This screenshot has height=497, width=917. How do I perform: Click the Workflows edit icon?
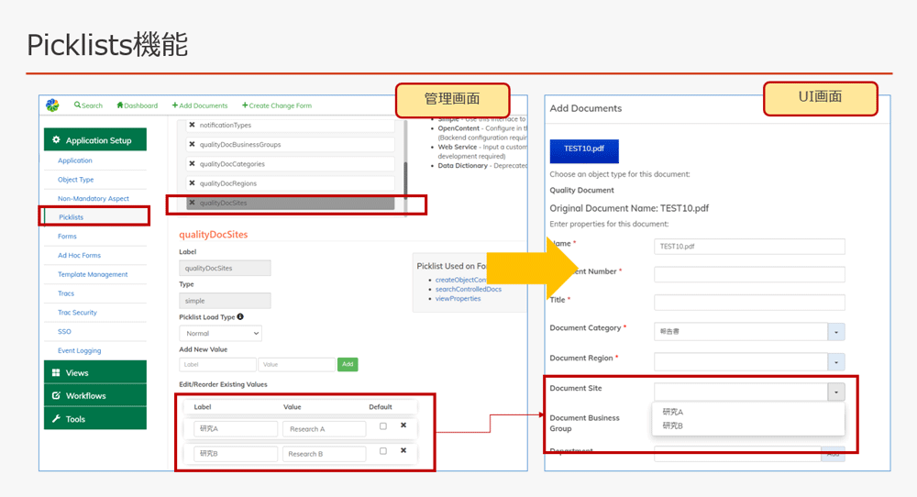point(56,396)
